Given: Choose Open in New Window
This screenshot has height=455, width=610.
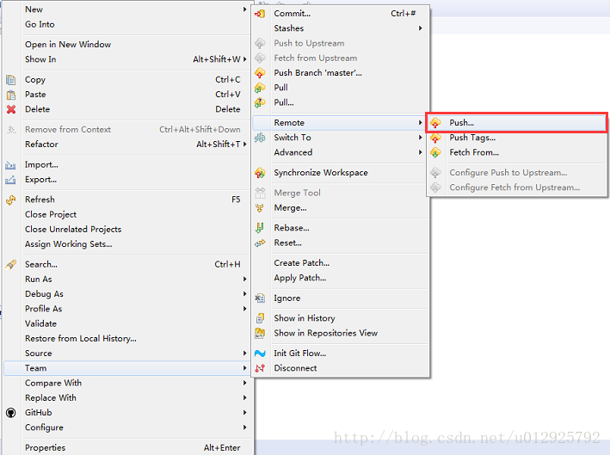Looking at the screenshot, I should point(126,45).
